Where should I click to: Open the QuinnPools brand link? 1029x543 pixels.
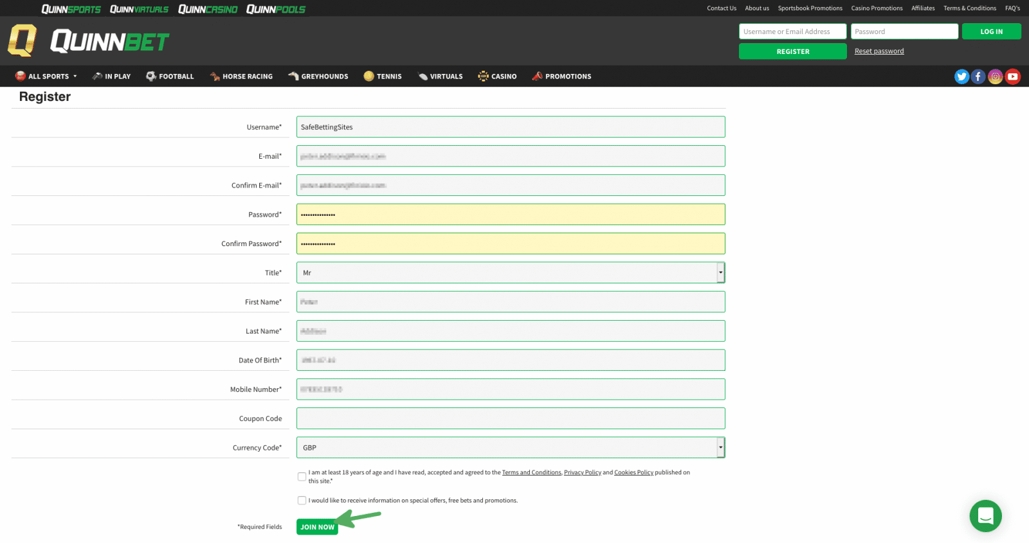(276, 9)
